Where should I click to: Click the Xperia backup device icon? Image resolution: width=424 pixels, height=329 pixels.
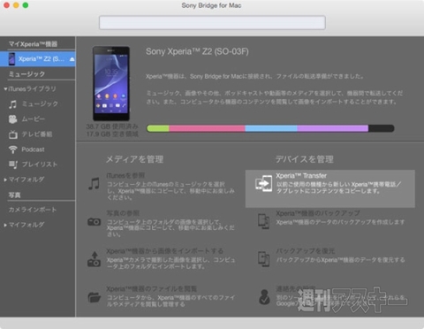tap(264, 221)
